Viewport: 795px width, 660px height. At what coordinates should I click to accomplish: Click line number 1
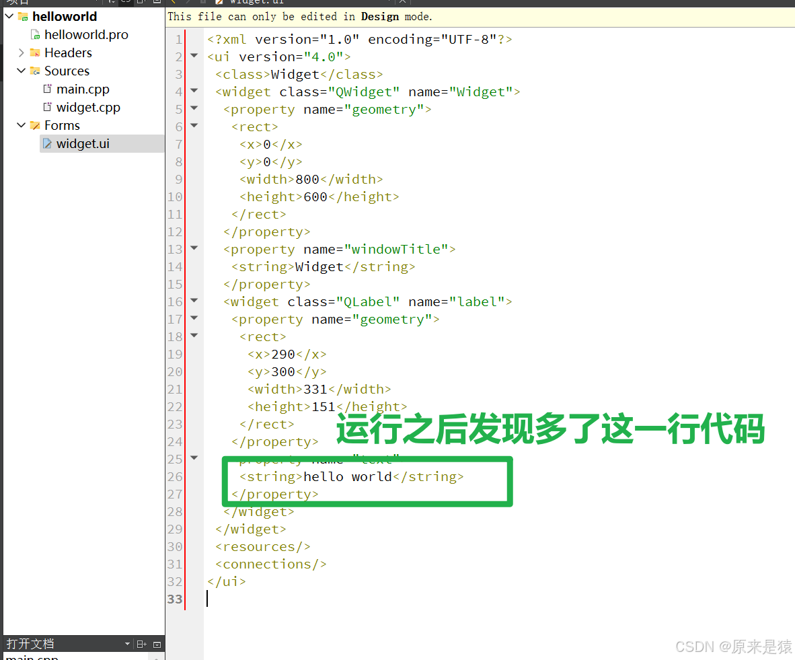coord(178,40)
